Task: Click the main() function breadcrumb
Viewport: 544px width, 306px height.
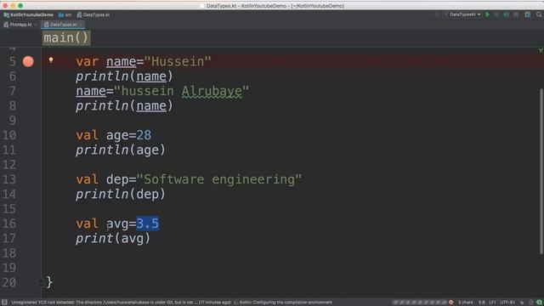Action: coord(66,37)
